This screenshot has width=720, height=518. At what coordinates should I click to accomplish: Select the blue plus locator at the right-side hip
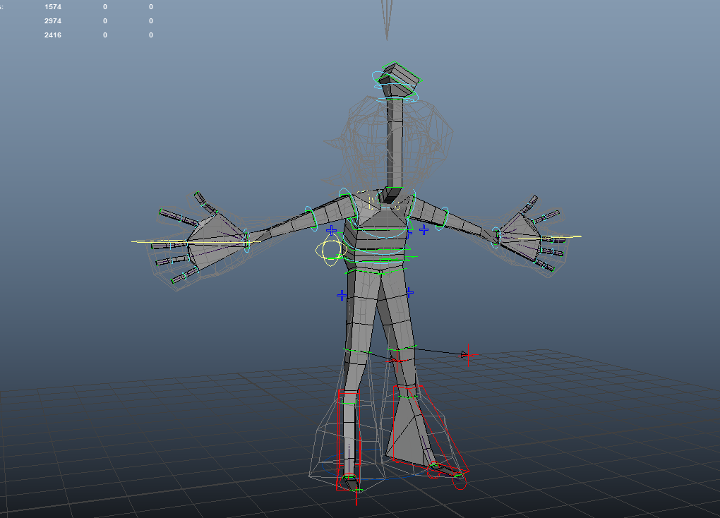(x=409, y=292)
